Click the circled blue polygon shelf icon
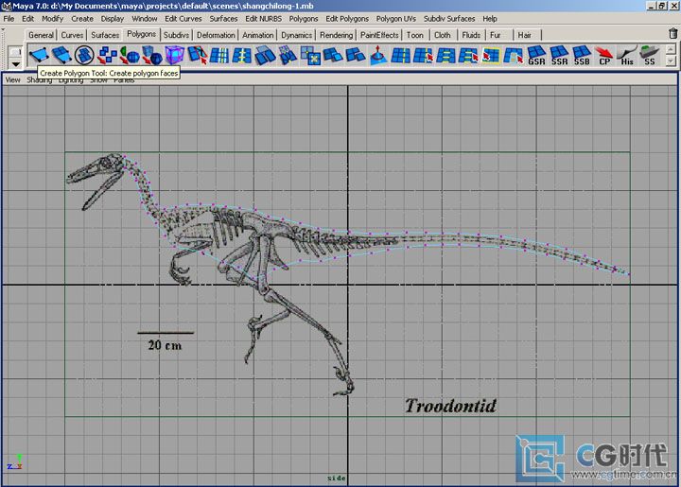 tap(84, 55)
